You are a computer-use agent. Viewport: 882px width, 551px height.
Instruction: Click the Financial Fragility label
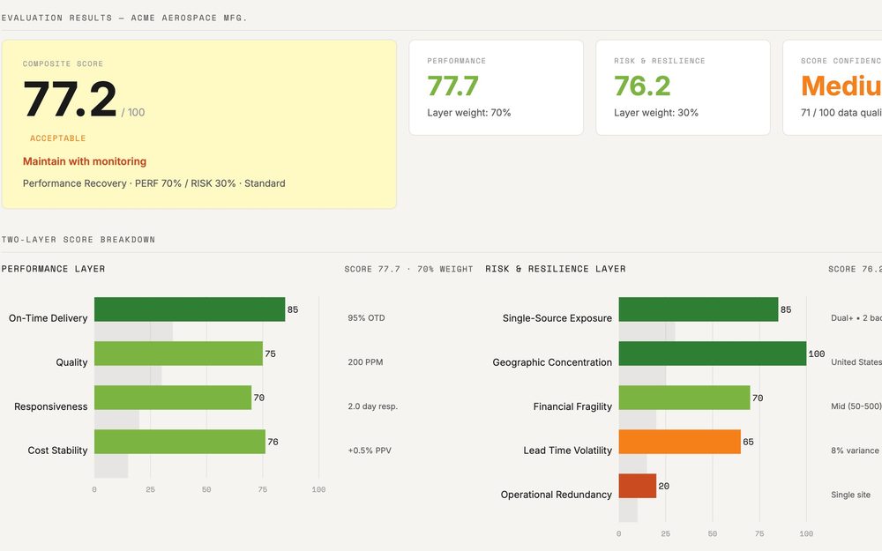pyautogui.click(x=572, y=406)
